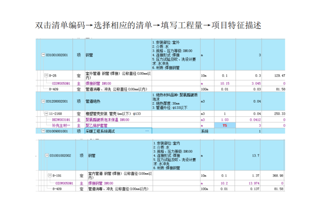This screenshot has height=213, width=316.
Task: Click the 室外 steel pipe feature description
Action: [x=175, y=55]
